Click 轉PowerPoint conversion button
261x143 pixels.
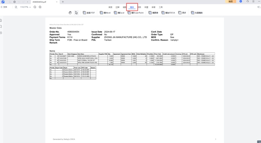coord(135,13)
